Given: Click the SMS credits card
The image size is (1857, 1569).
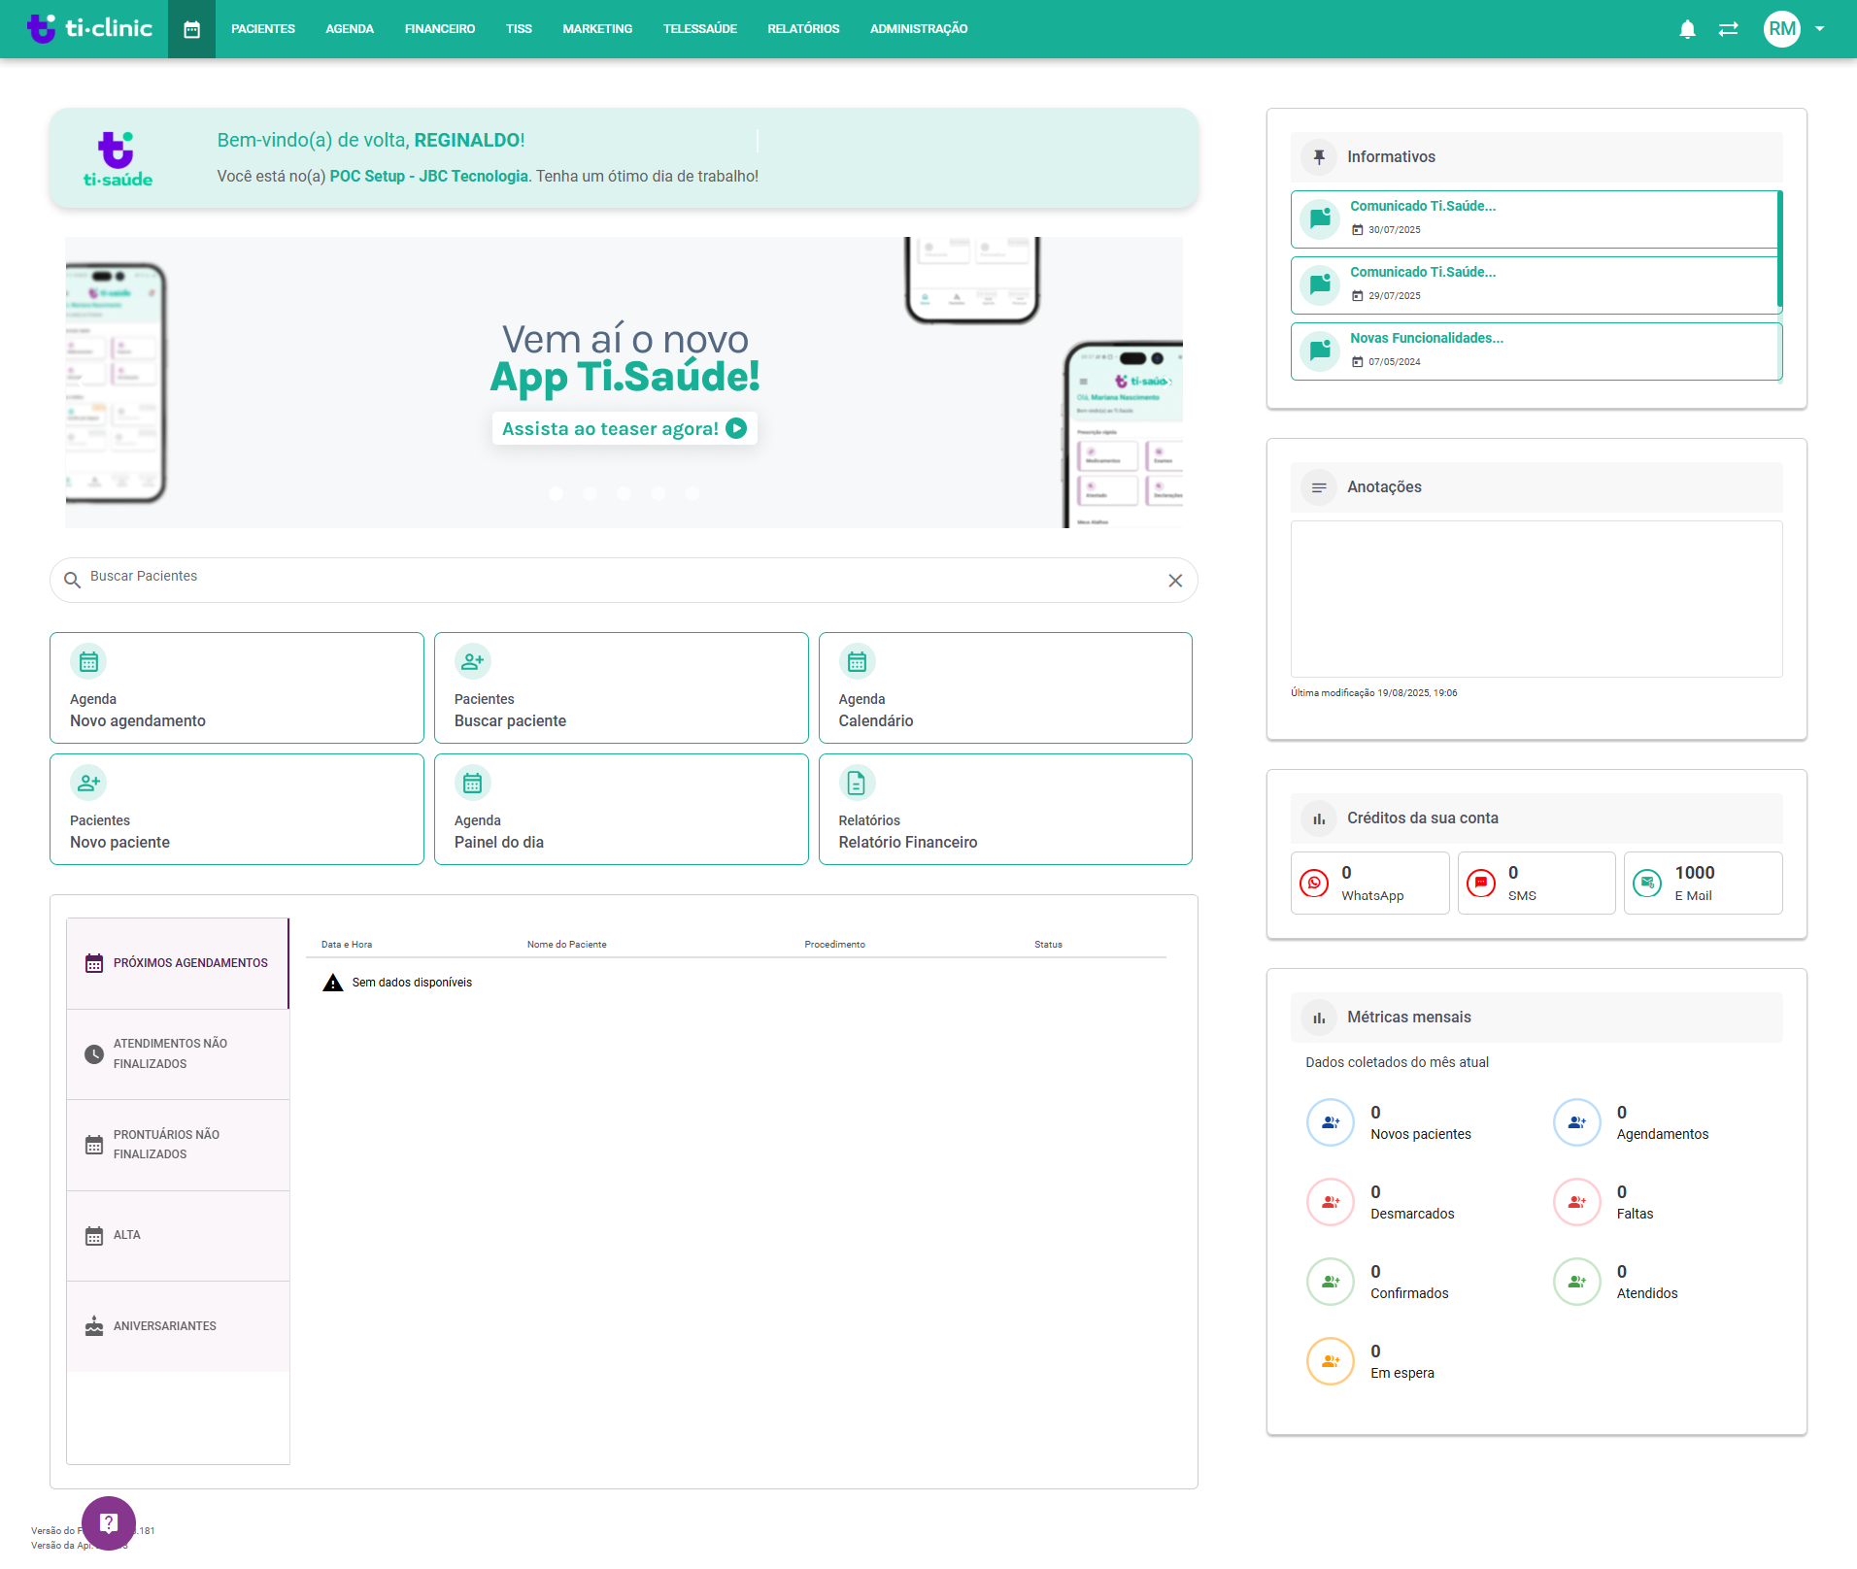Looking at the screenshot, I should coord(1536,884).
